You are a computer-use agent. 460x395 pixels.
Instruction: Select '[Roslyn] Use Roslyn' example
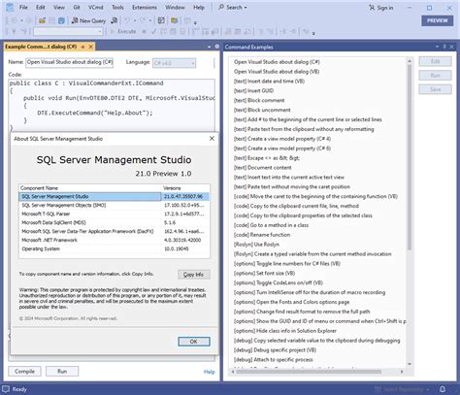(256, 245)
